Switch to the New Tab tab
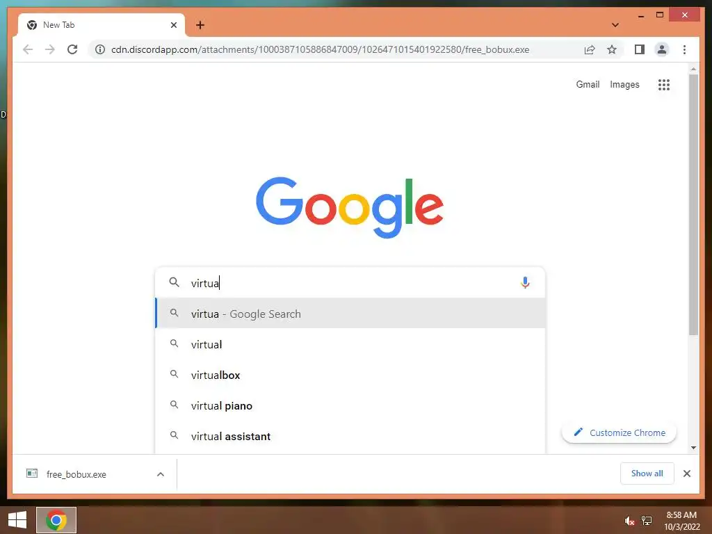The height and width of the screenshot is (534, 712). (102, 25)
